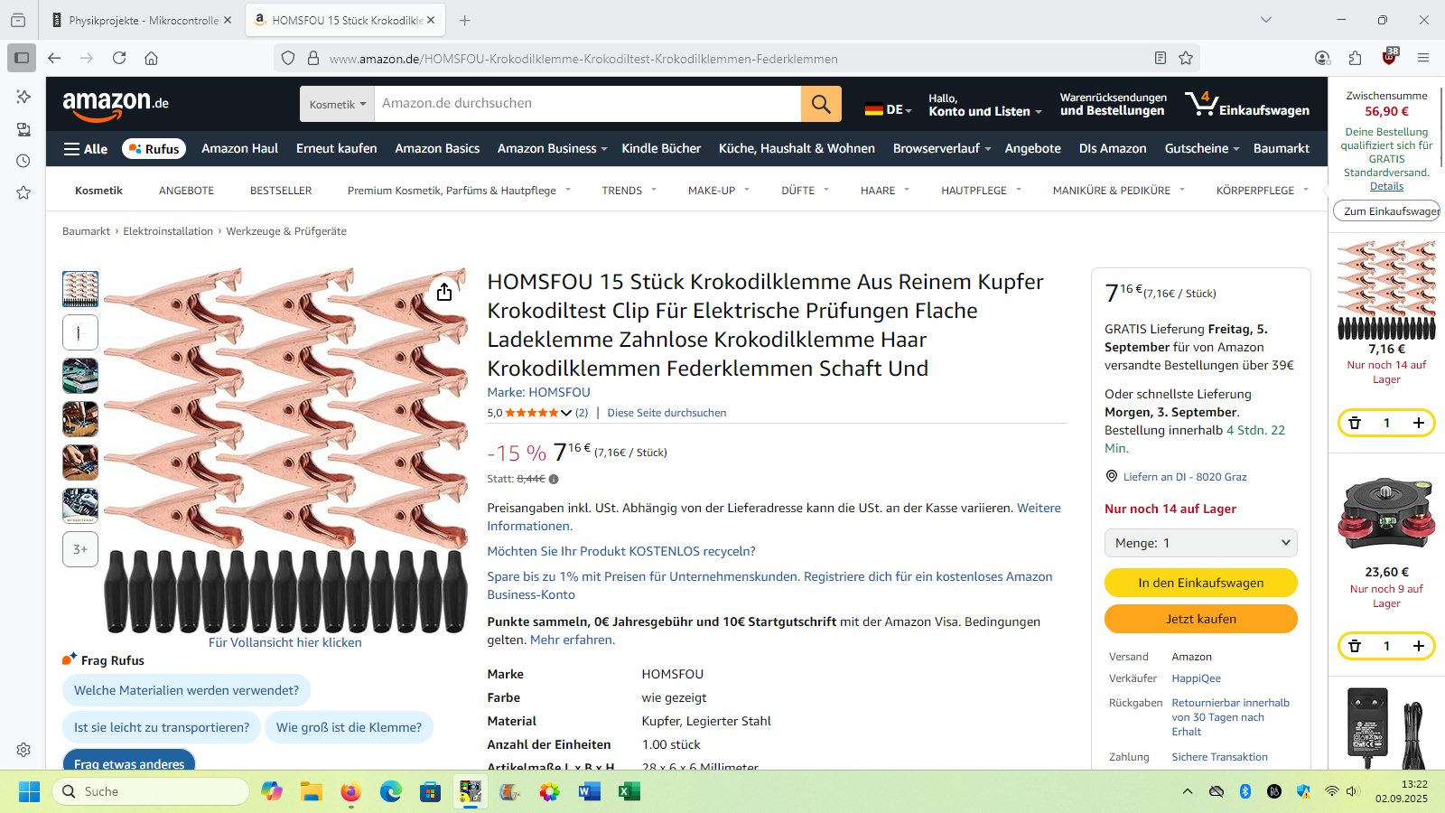Toggle reader view icon in address bar

[x=1161, y=58]
